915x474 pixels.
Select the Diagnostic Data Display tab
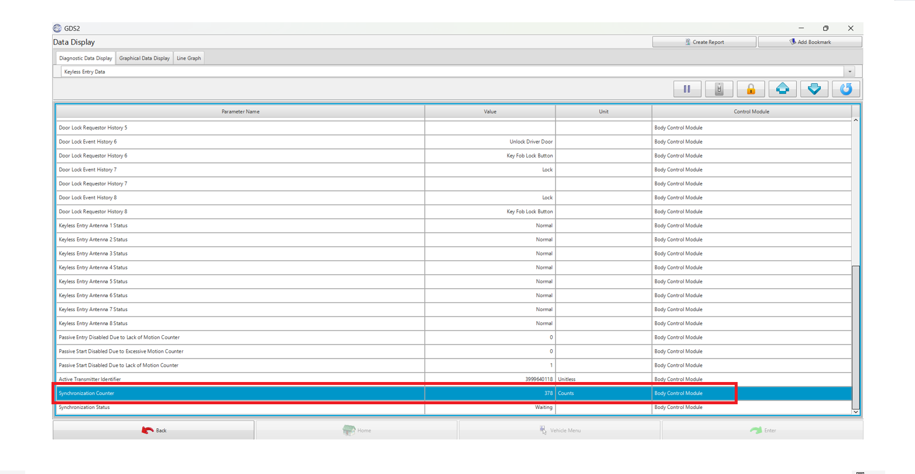coord(85,58)
